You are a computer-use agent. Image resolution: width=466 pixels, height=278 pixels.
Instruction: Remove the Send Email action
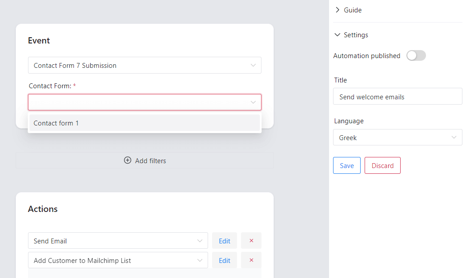click(251, 241)
